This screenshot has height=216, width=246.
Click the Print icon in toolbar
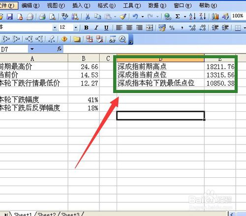42,17
